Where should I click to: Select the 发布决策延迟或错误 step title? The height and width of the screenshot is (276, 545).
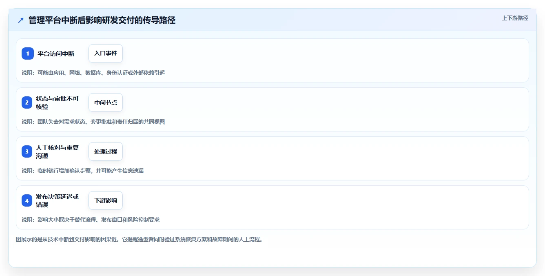(x=57, y=200)
